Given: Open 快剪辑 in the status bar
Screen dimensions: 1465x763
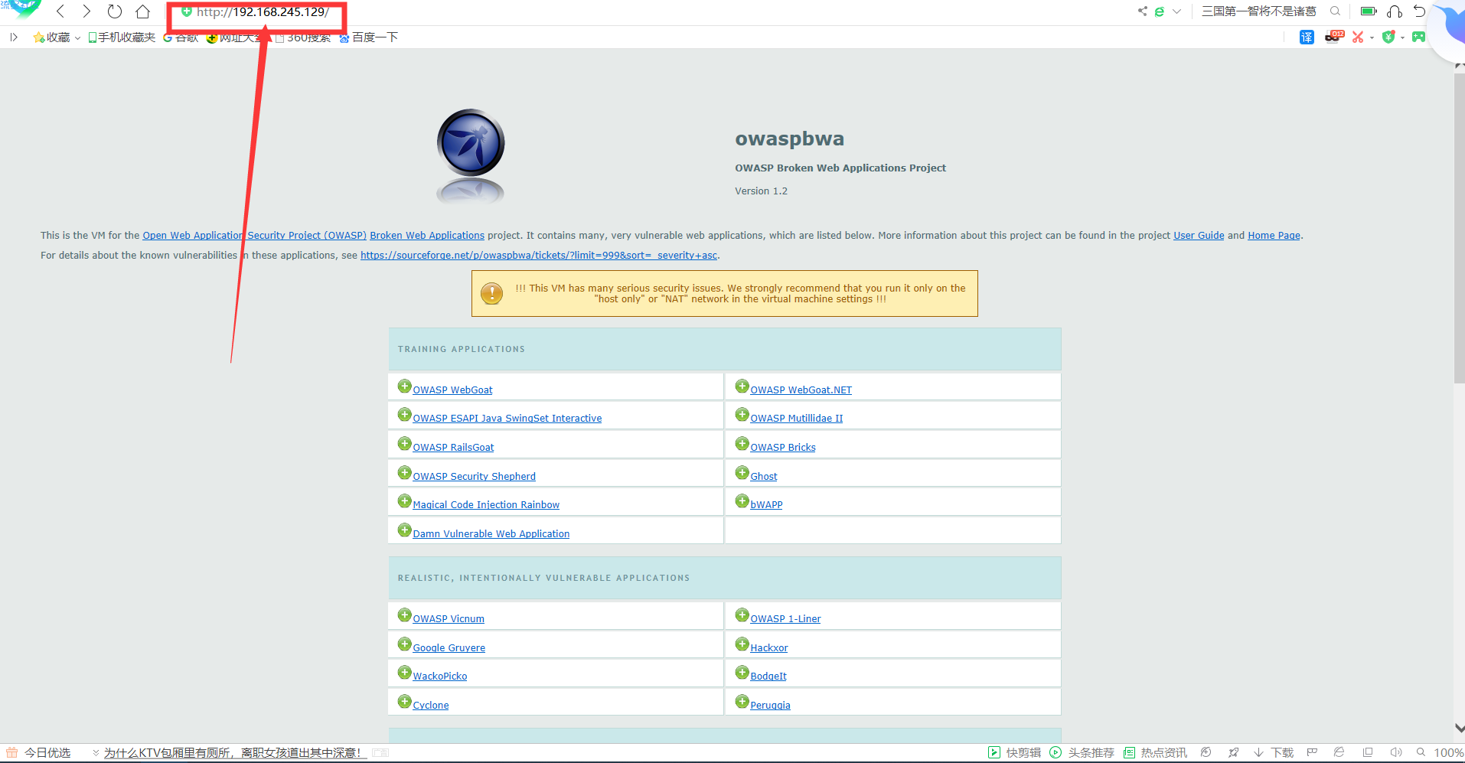Looking at the screenshot, I should pyautogui.click(x=1014, y=753).
